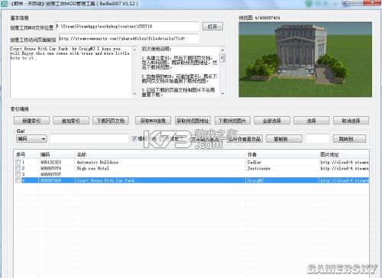Click the image URL in row 2
The image size is (382, 278).
pos(345,168)
